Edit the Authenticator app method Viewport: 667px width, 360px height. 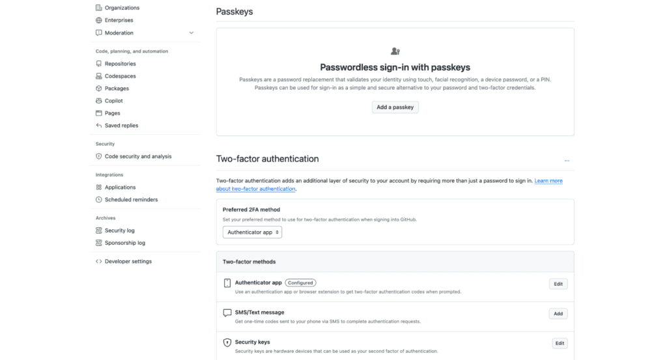click(558, 284)
